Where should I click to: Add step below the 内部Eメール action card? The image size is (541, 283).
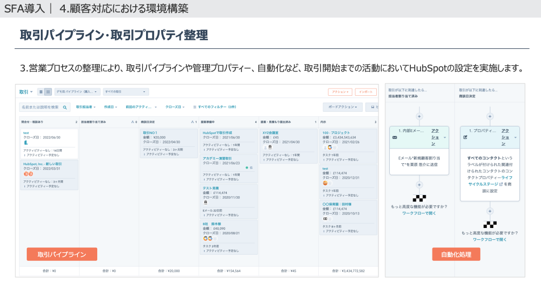(x=419, y=185)
